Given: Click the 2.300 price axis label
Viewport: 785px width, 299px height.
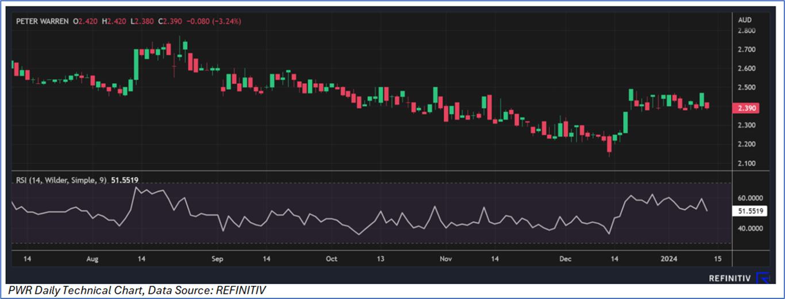Looking at the screenshot, I should click(747, 125).
